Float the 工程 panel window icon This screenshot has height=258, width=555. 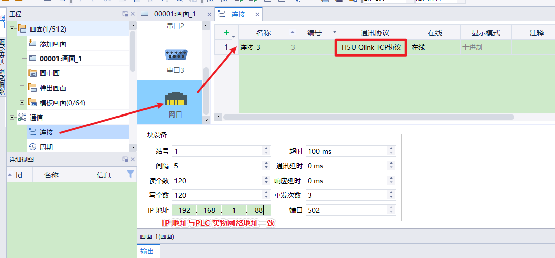(125, 14)
